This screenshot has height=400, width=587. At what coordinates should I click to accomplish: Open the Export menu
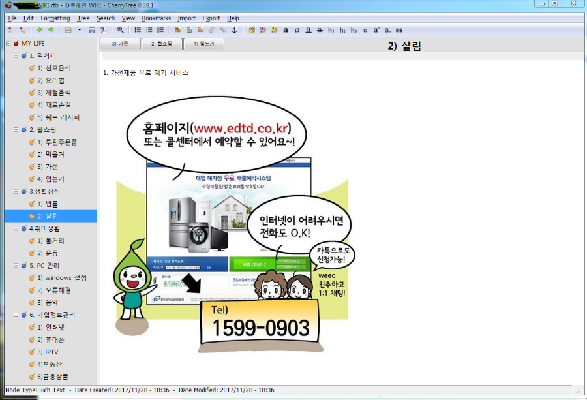pos(211,18)
